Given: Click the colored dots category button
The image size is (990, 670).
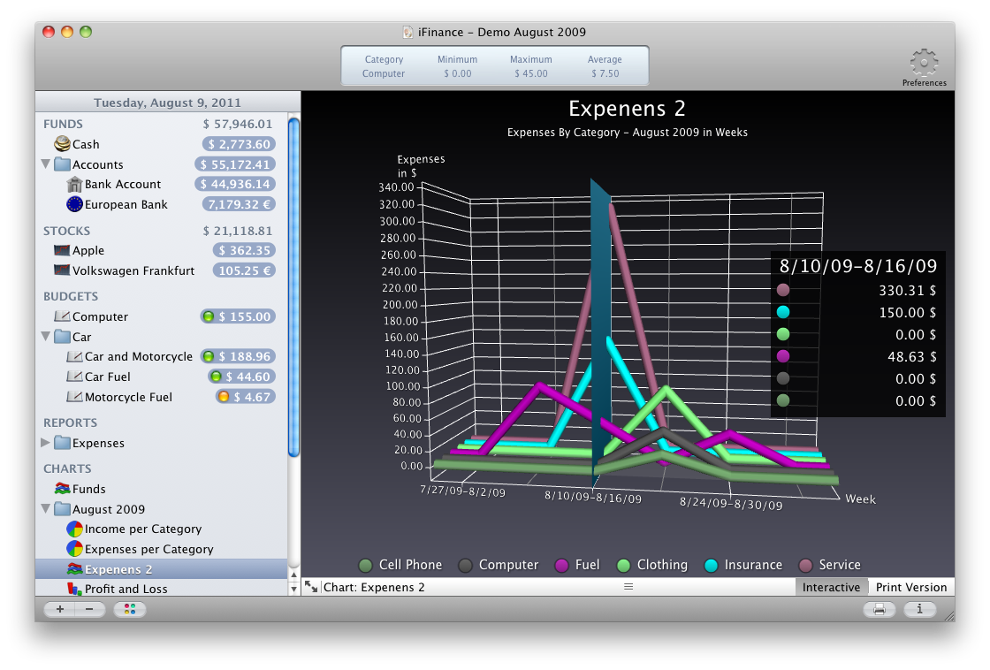Looking at the screenshot, I should tap(129, 609).
